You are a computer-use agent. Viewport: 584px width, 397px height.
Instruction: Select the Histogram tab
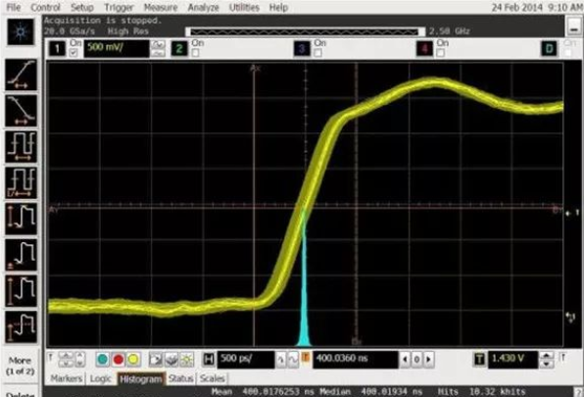tap(141, 379)
